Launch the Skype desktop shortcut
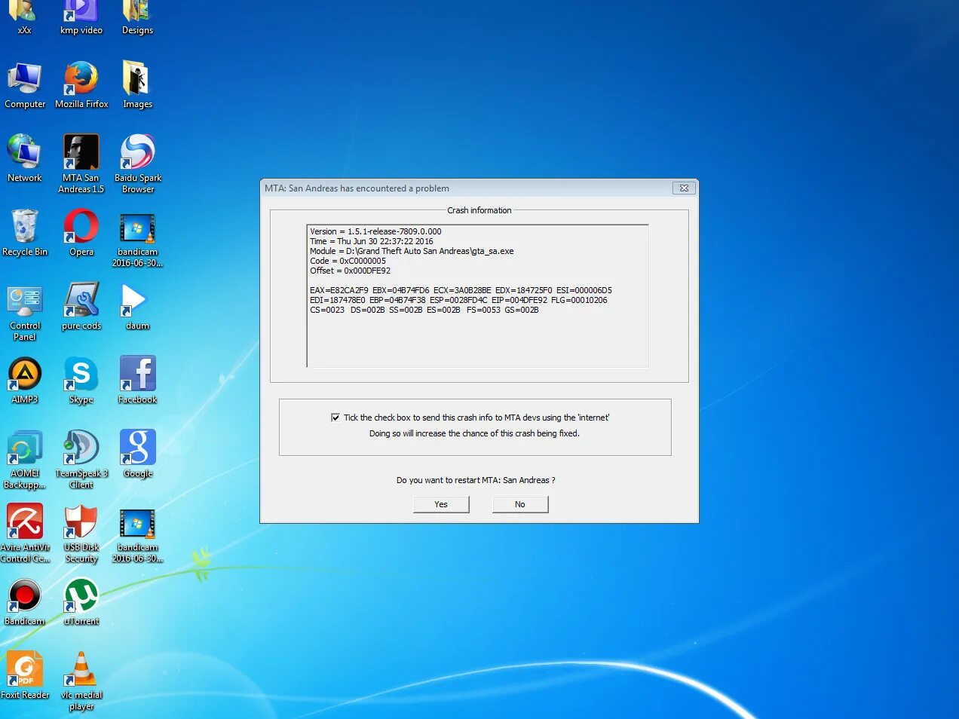The image size is (959, 719). [x=81, y=380]
